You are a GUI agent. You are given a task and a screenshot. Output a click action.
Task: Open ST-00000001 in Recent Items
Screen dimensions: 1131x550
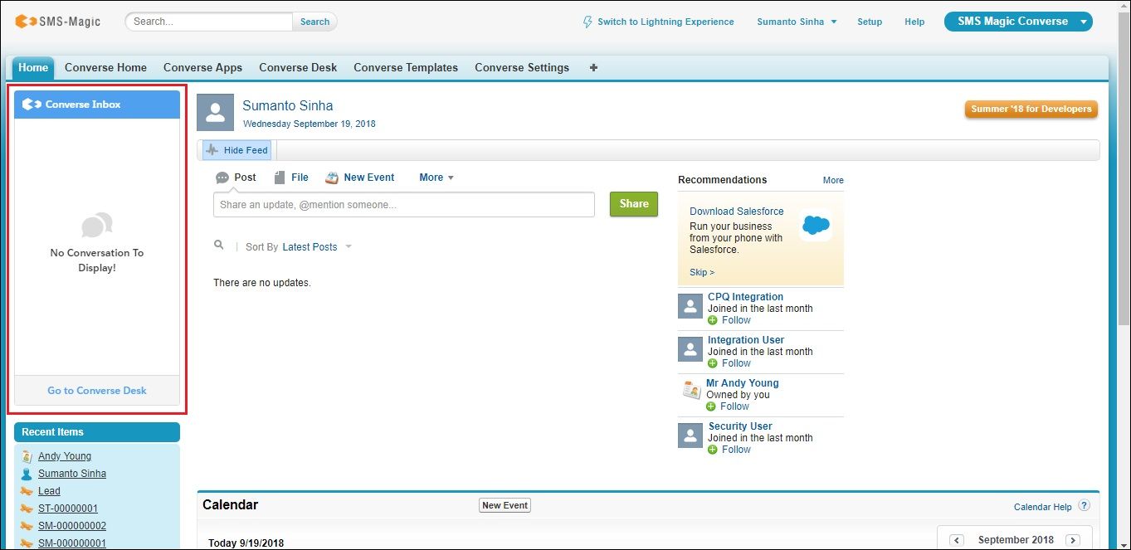pyautogui.click(x=68, y=509)
